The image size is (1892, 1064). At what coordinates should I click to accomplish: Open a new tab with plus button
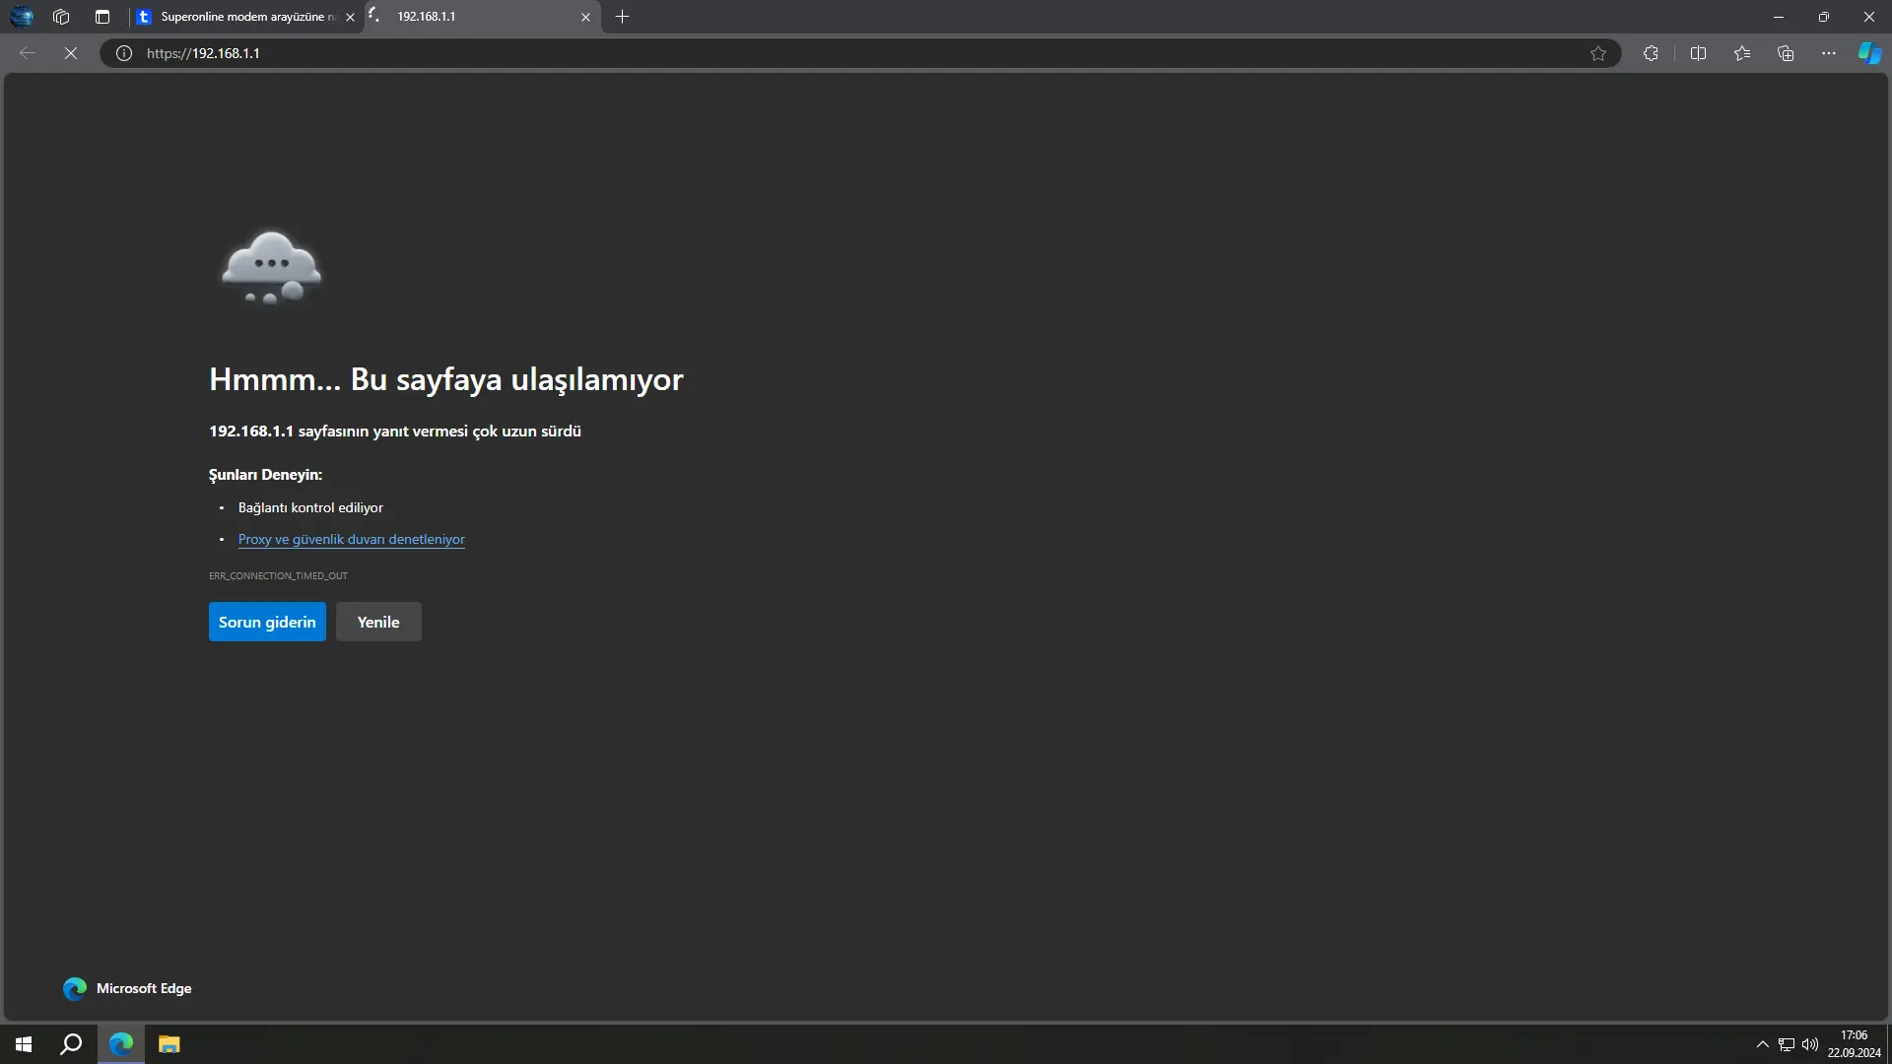pyautogui.click(x=622, y=17)
